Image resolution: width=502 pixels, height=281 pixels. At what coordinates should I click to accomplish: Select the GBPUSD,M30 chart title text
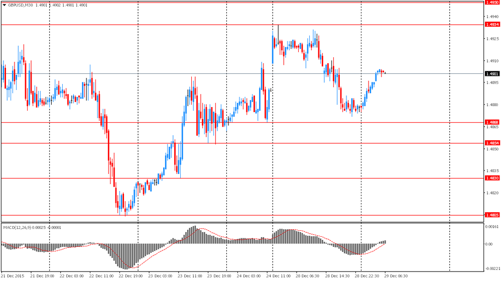point(20,5)
